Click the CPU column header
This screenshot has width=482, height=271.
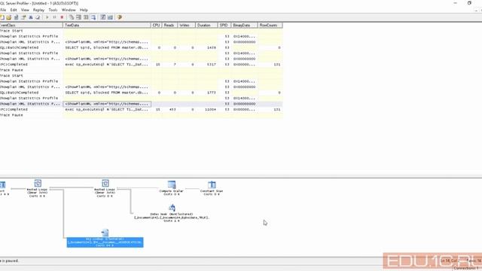pos(156,25)
